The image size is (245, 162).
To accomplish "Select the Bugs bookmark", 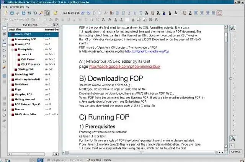I will coord(18,90).
